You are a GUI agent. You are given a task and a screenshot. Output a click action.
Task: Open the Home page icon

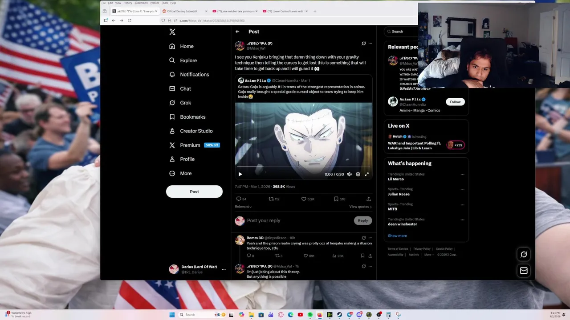[x=172, y=46]
